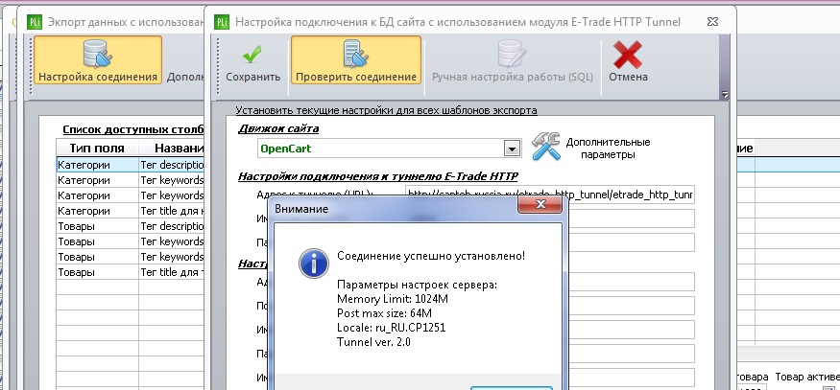
Task: Click the toolbar overflow arrow at right edge
Action: [724, 94]
